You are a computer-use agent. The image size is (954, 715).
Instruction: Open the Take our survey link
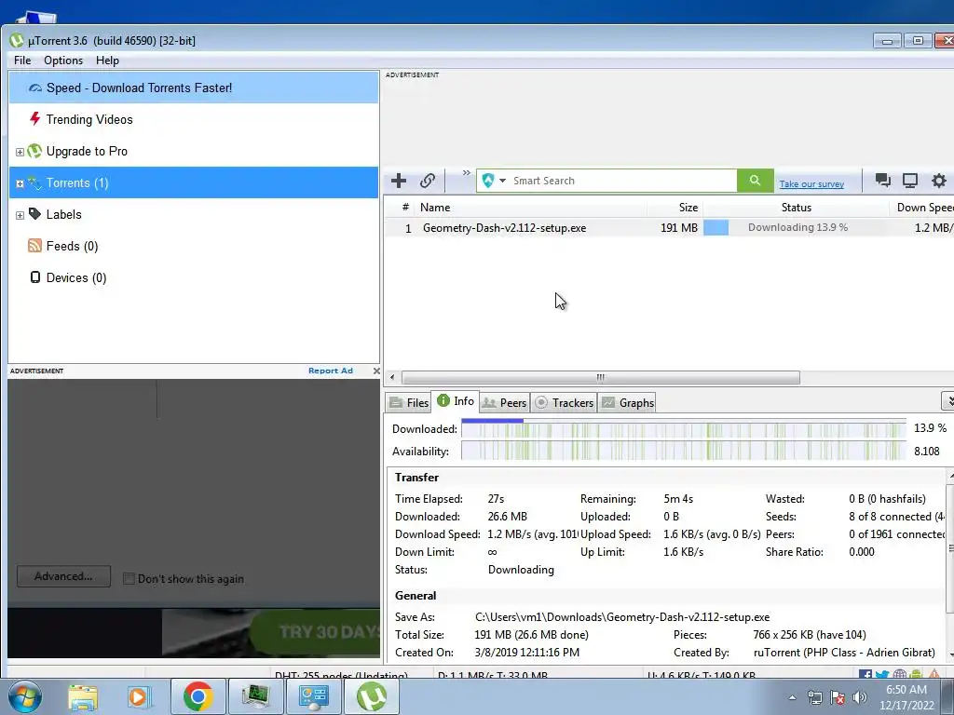[811, 184]
